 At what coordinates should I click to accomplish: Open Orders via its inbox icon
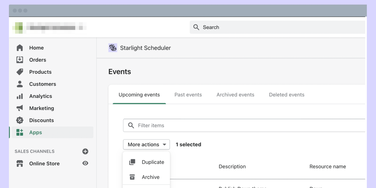point(20,60)
